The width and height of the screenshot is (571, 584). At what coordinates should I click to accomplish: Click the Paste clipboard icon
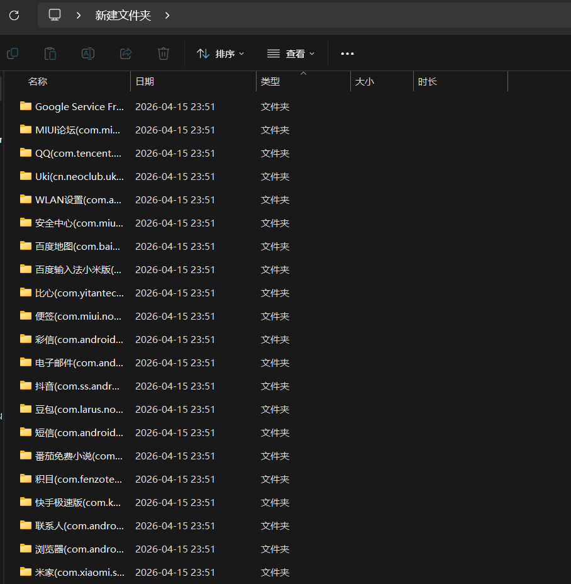coord(50,53)
